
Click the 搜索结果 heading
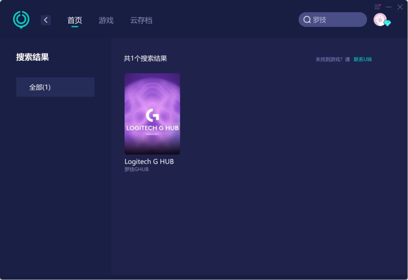[32, 57]
